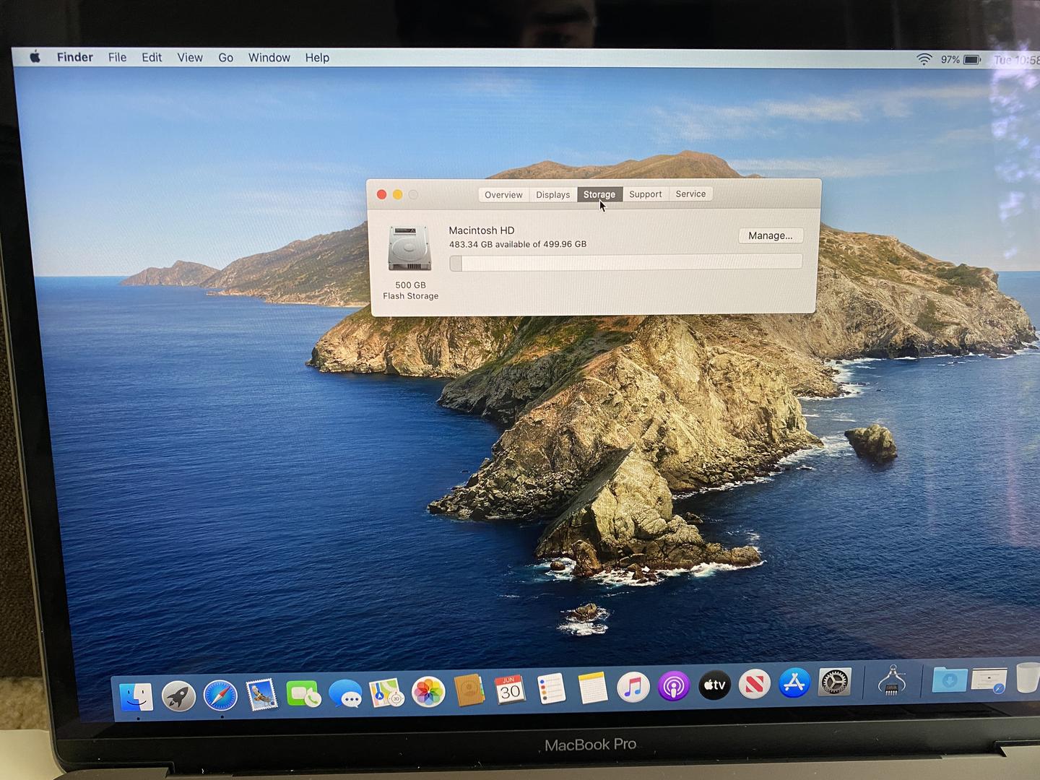The height and width of the screenshot is (780, 1040).
Task: Open System Preferences gear in Dock
Action: click(834, 681)
